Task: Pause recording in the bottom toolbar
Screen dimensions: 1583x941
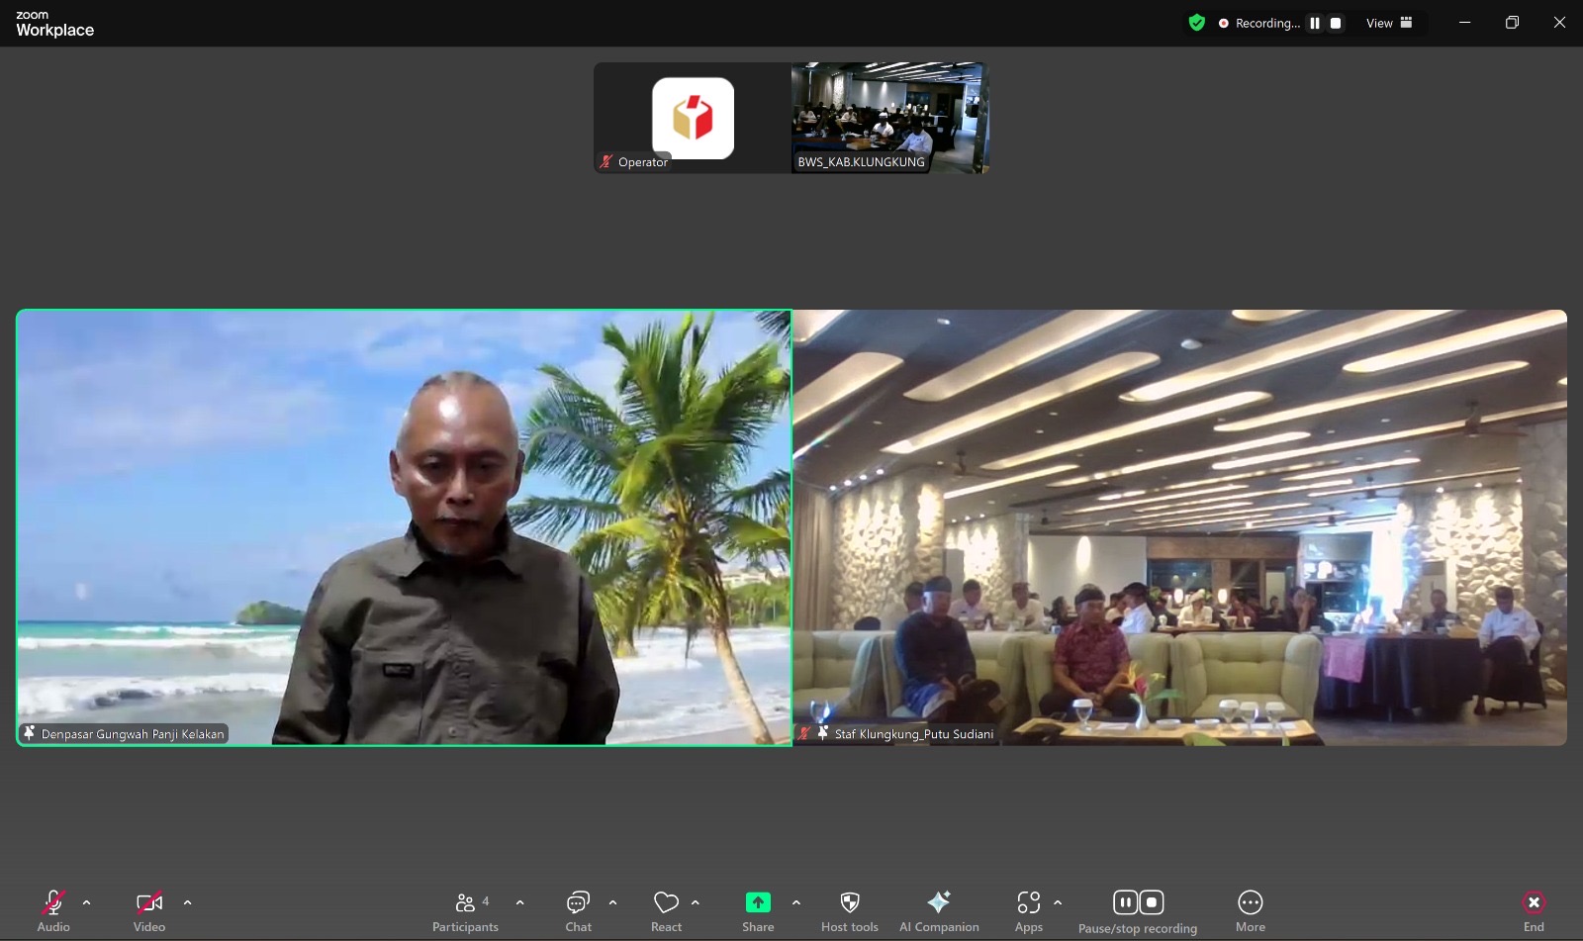Action: [x=1125, y=902]
